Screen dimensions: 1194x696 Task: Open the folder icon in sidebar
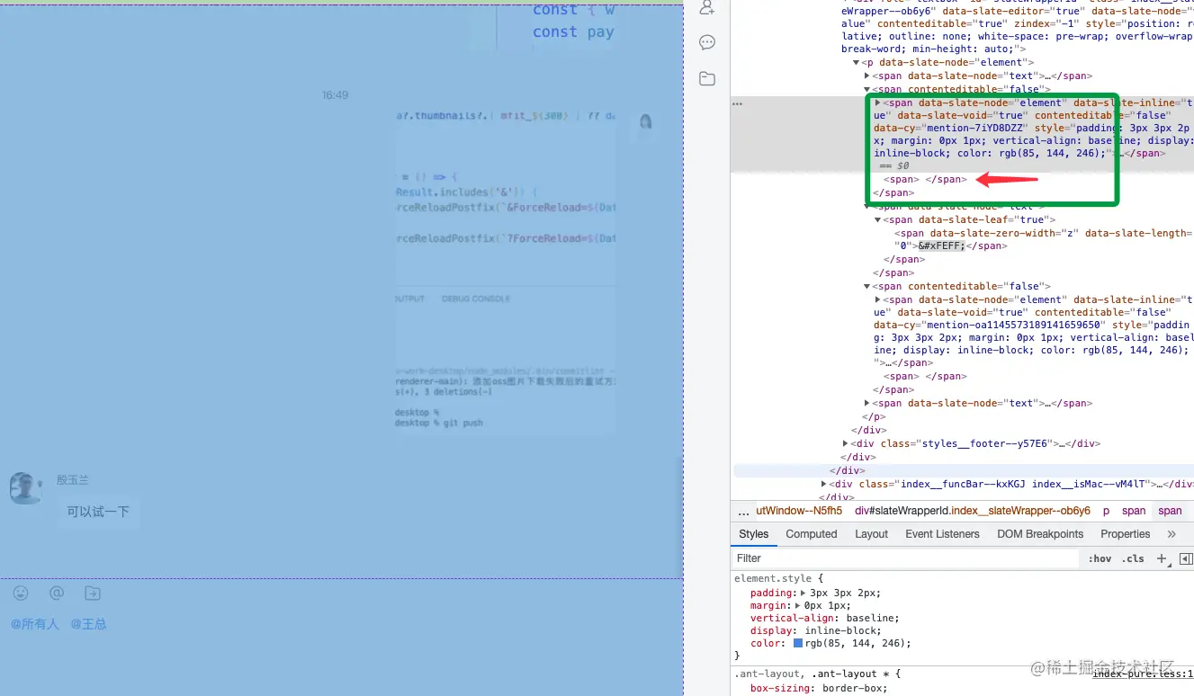tap(707, 78)
